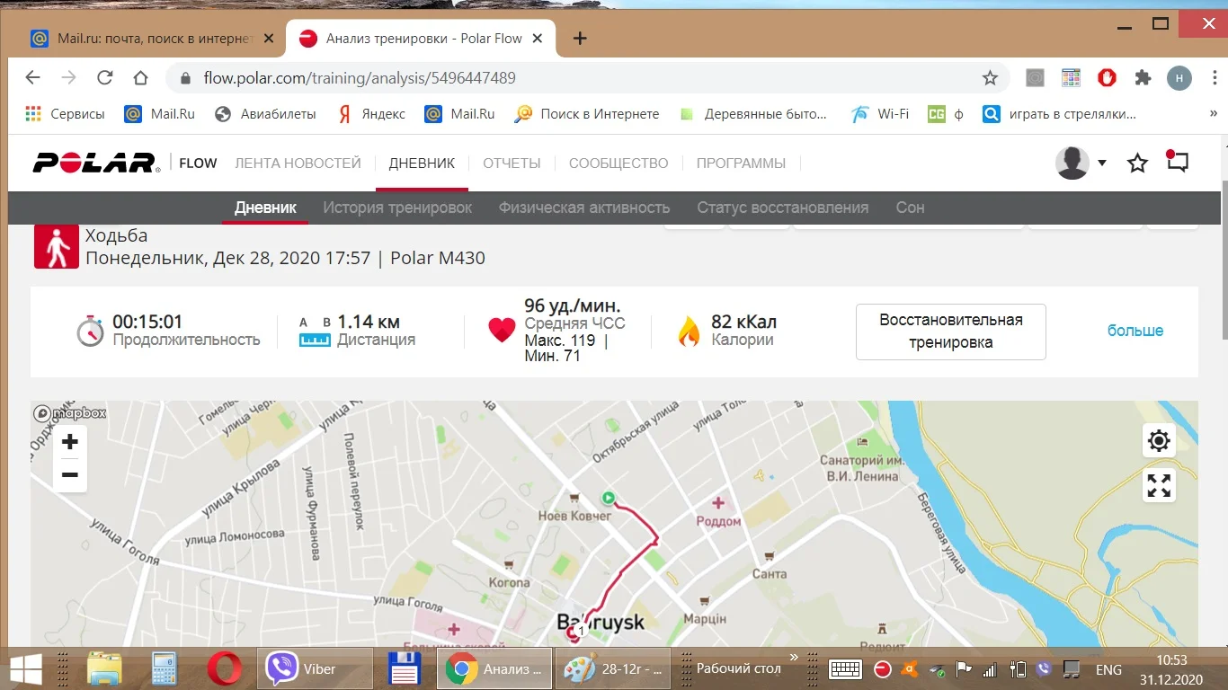Open the red stop-hand ad blocker extension
This screenshot has height=690, width=1228.
[1107, 78]
